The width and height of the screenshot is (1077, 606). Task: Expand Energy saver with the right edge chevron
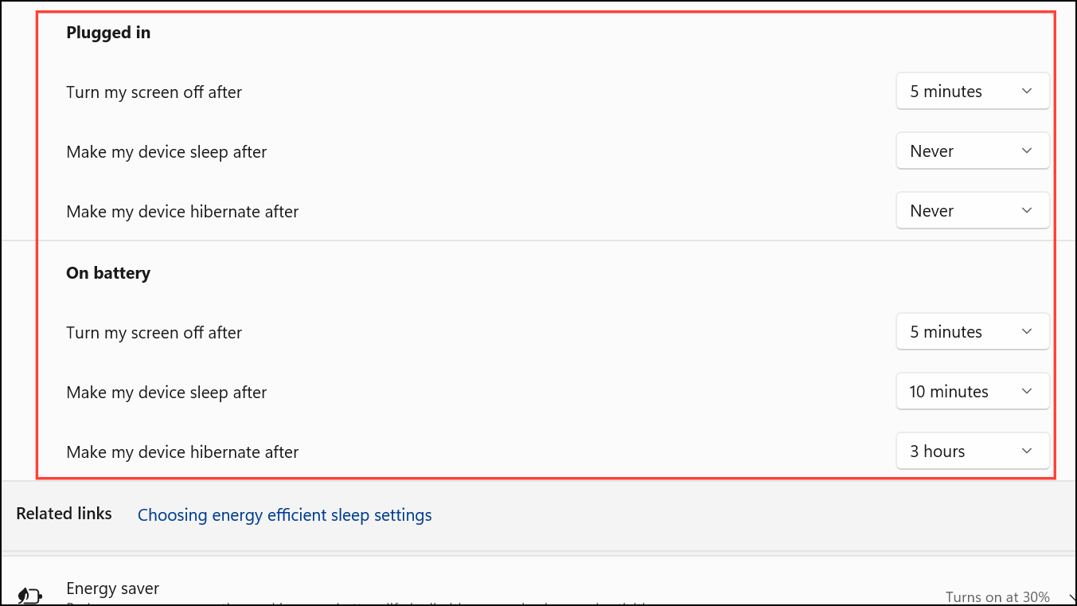coord(1071,597)
